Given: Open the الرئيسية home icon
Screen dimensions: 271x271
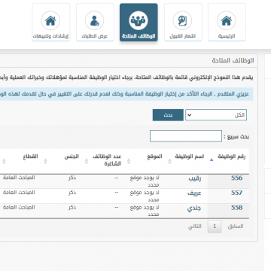Looking at the screenshot, I should 227,20.
